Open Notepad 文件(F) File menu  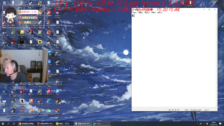[135, 13]
